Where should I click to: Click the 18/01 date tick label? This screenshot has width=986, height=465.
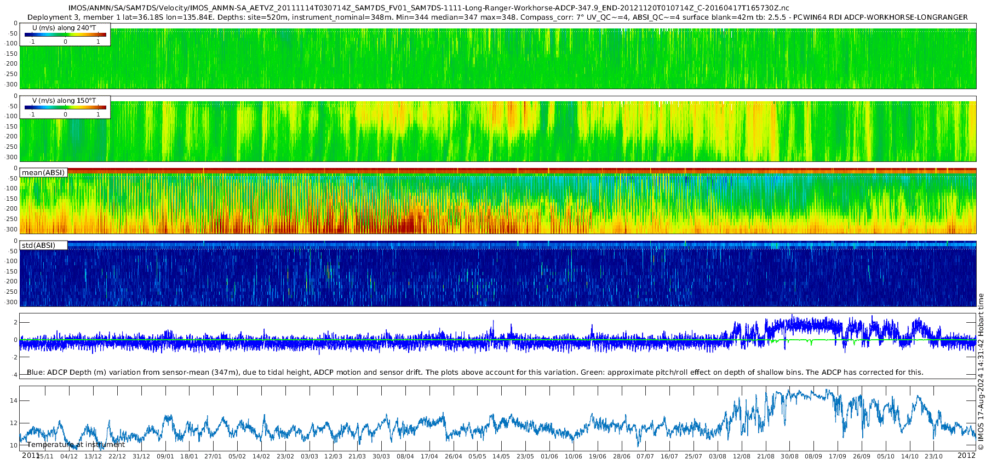189,456
